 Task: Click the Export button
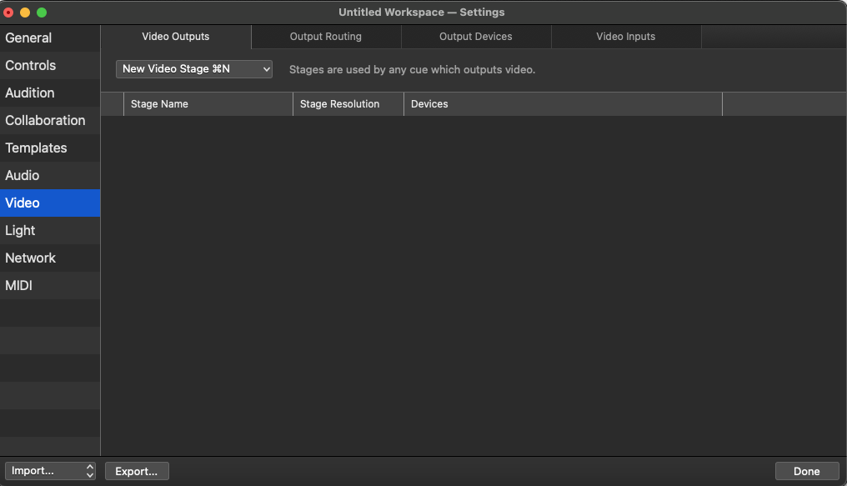(136, 471)
